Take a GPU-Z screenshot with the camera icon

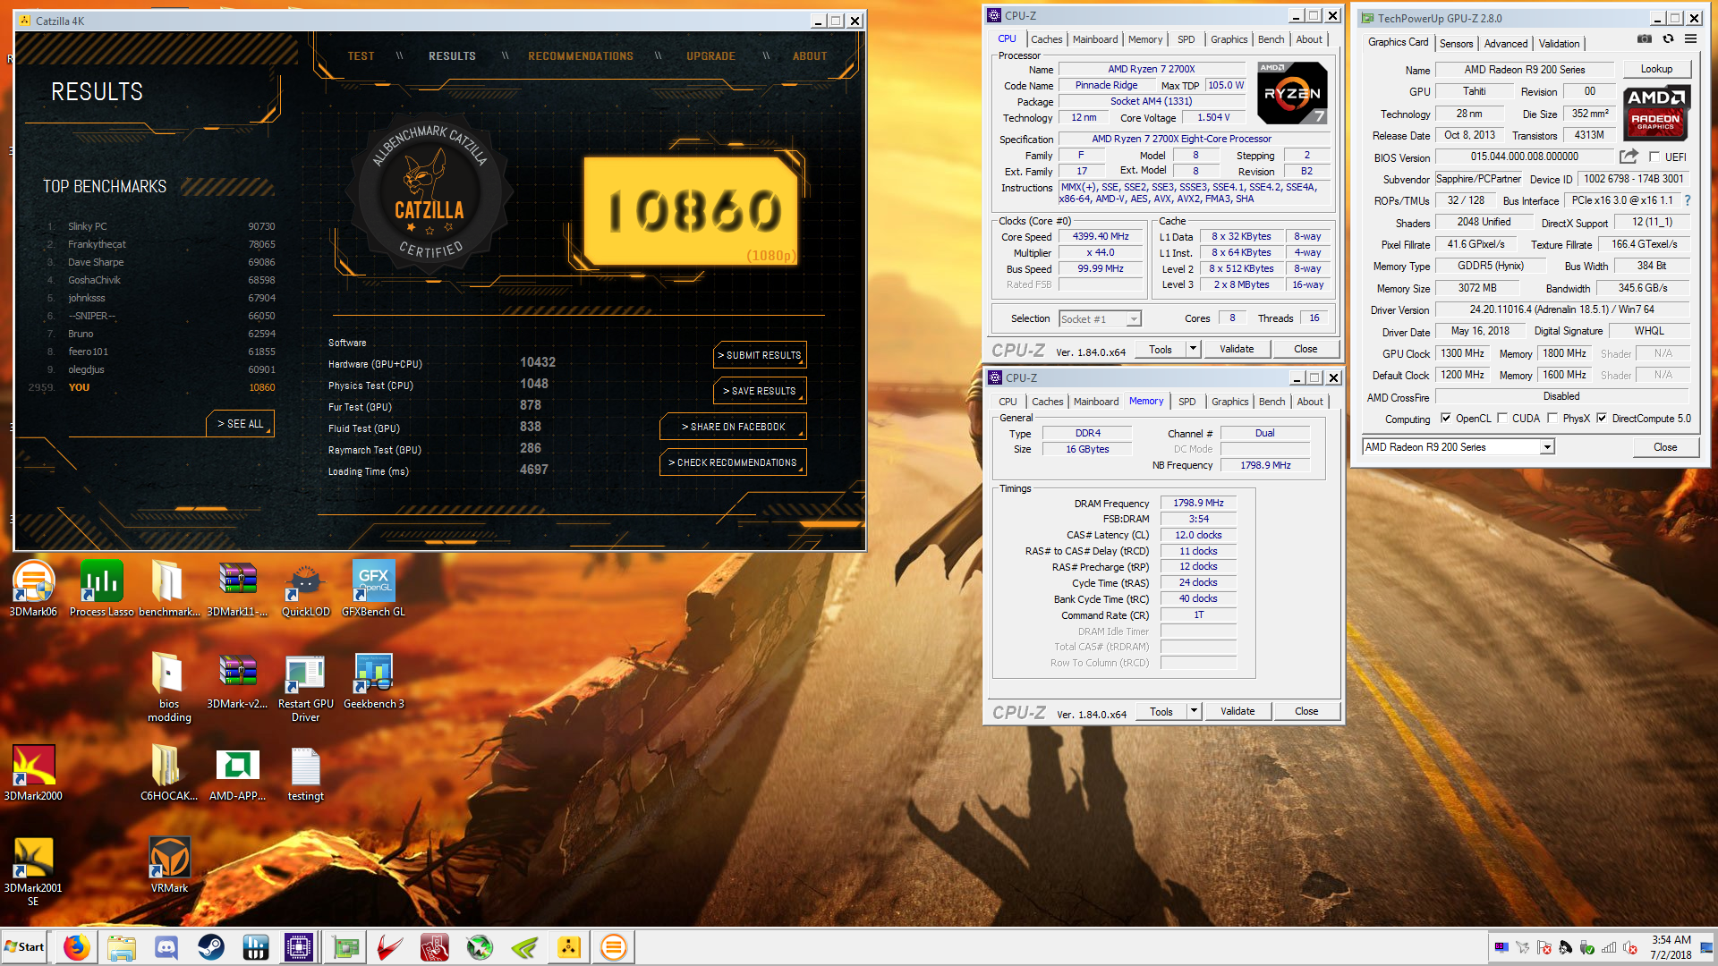(x=1645, y=39)
